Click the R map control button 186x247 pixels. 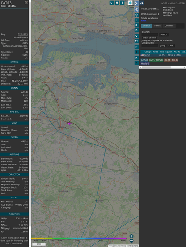pyautogui.click(x=136, y=58)
